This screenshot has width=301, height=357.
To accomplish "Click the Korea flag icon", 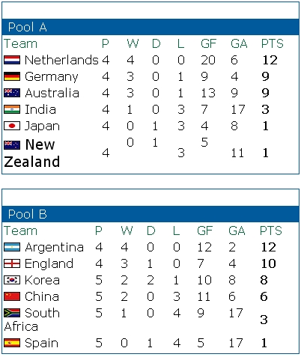I will [x=12, y=280].
